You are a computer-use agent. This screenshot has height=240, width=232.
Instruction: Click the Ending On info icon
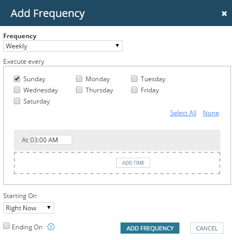point(51,227)
